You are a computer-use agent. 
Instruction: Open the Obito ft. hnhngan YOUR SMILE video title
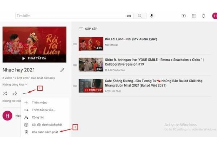[154, 62]
